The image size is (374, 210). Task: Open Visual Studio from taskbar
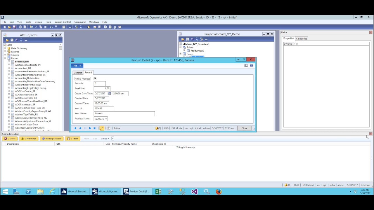pyautogui.click(x=195, y=192)
